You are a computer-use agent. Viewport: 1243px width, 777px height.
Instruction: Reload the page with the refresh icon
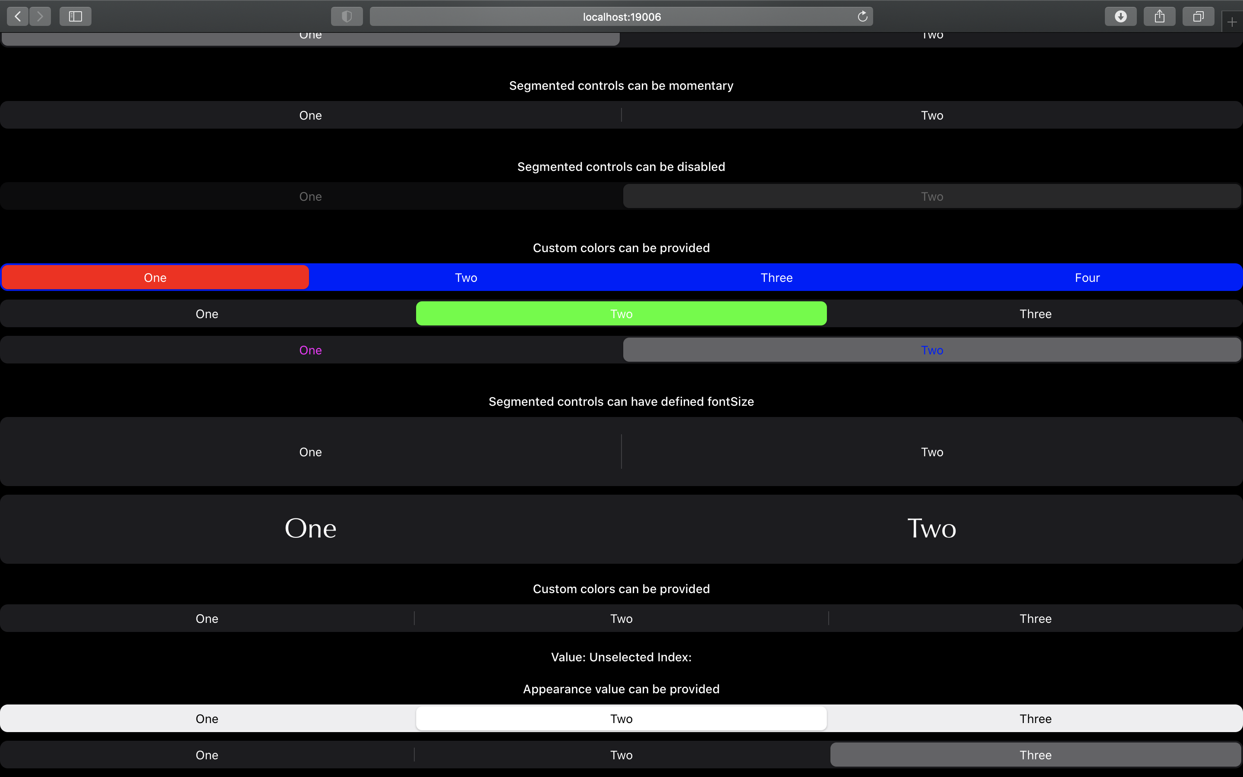[862, 16]
